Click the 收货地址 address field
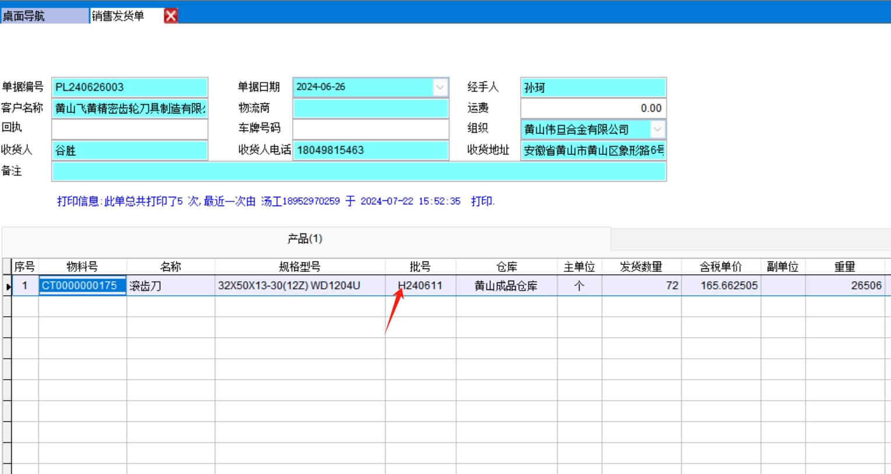 593,150
